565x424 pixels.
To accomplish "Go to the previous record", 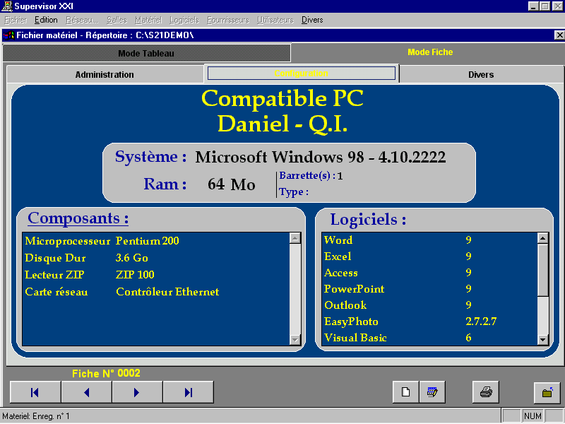I will 86,392.
